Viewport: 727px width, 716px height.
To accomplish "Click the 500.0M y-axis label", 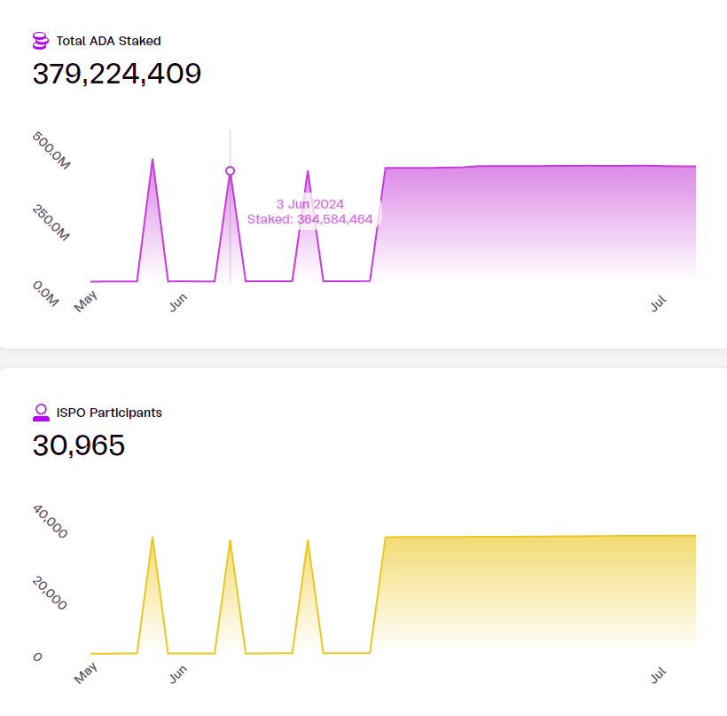I will click(x=51, y=151).
